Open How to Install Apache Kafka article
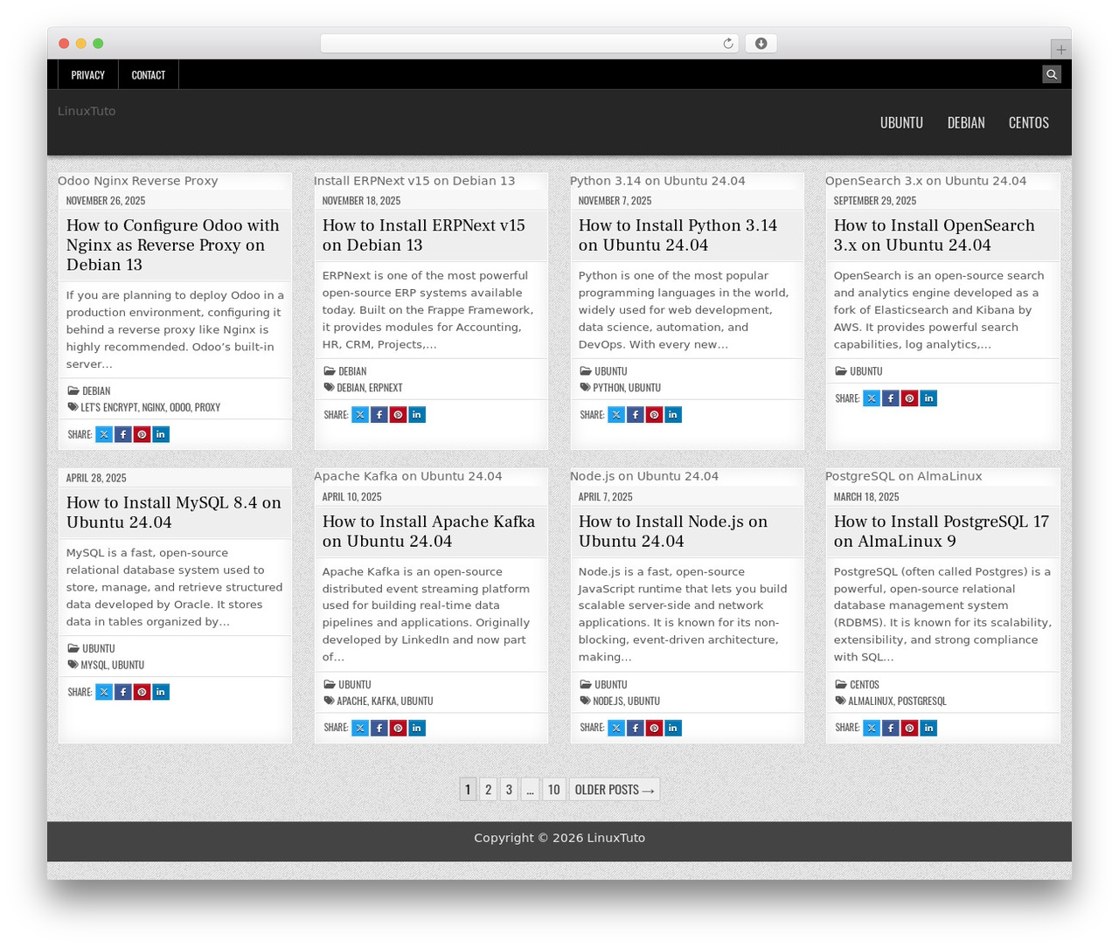The image size is (1119, 947). (x=428, y=531)
